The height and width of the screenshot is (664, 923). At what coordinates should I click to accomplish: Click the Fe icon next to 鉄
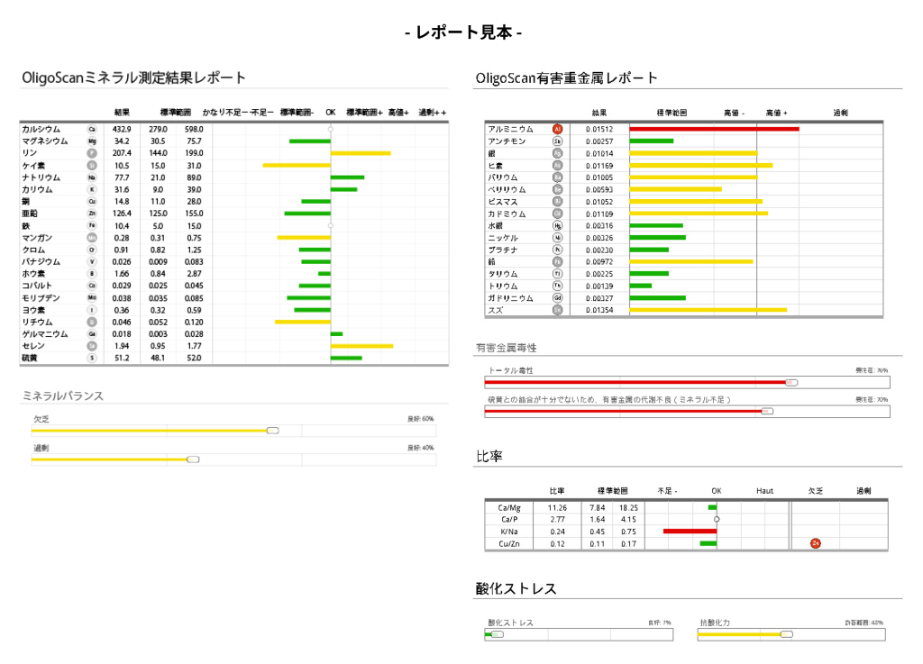(x=91, y=225)
